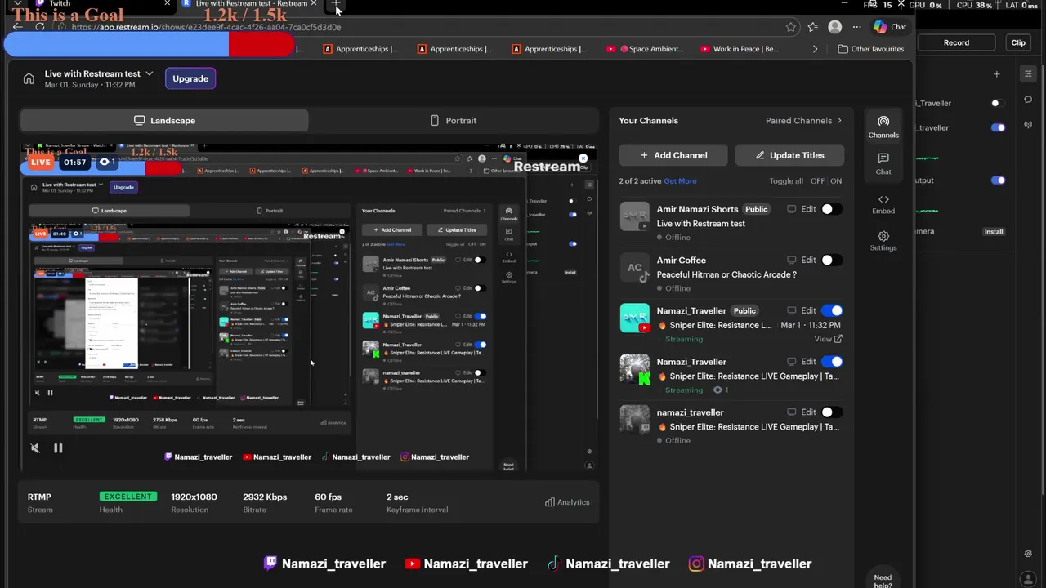Screen dimensions: 1046x588
Task: Click the Amir Coffee TikTok channel avatar
Action: click(635, 267)
